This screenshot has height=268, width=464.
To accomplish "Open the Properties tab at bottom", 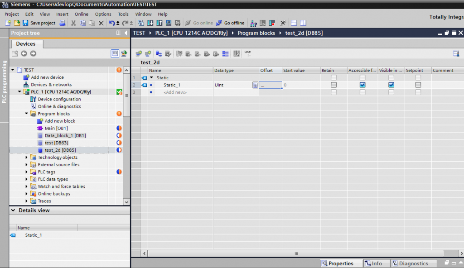I will click(342, 263).
